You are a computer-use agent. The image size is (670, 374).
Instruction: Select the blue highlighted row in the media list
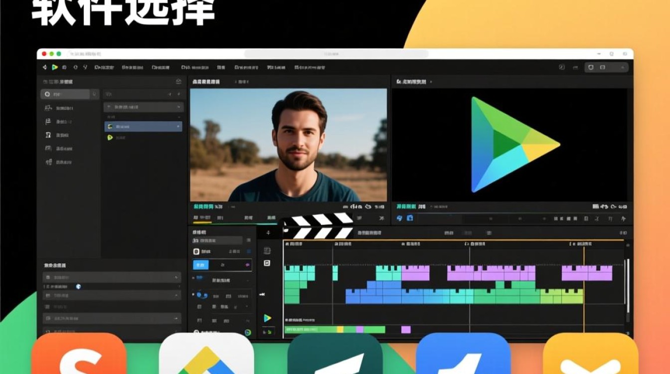(143, 127)
